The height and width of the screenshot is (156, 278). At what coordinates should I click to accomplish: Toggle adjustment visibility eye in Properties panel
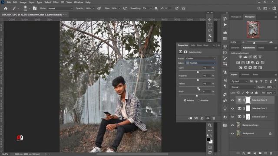208,118
